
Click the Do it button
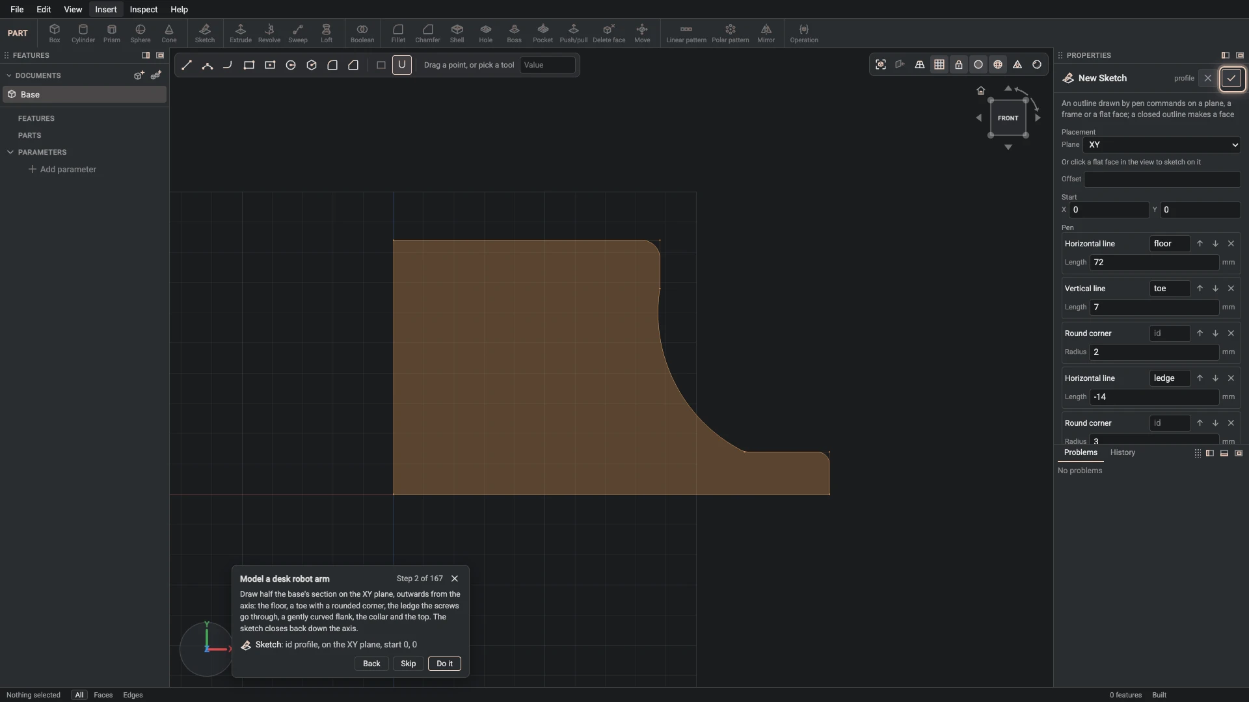pos(444,664)
